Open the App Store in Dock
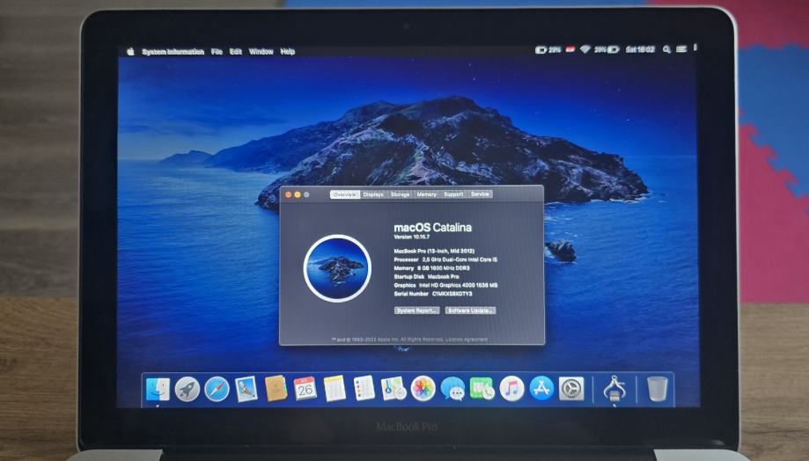This screenshot has height=461, width=809. [x=541, y=388]
